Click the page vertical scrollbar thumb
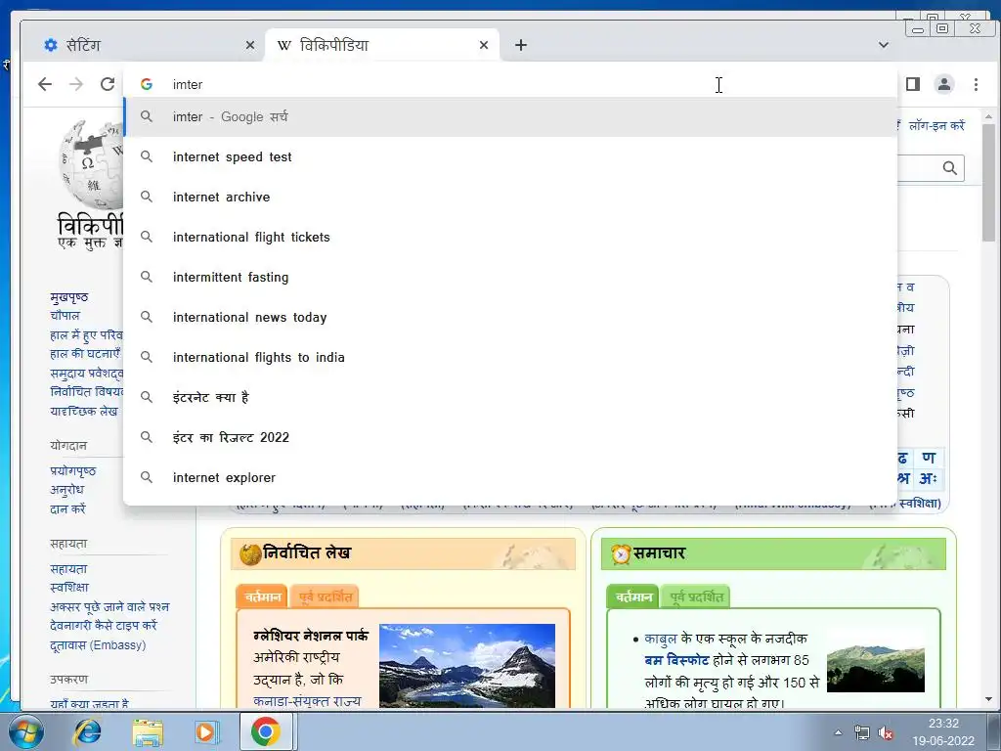This screenshot has width=1001, height=751. click(988, 182)
